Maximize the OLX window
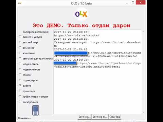Screen dimensions: 163x122 click(133, 3)
